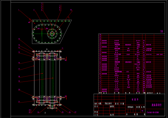This screenshot has height=118, width=168.
Task: Select the 比例 label cell
Action: (143, 107)
